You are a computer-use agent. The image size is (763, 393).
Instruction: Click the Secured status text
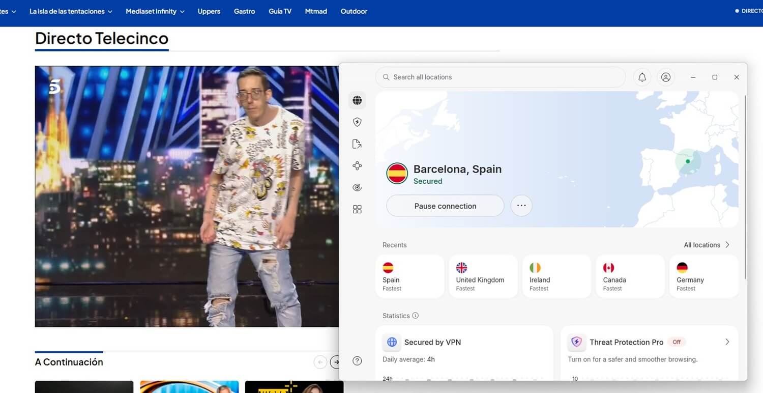coord(428,181)
